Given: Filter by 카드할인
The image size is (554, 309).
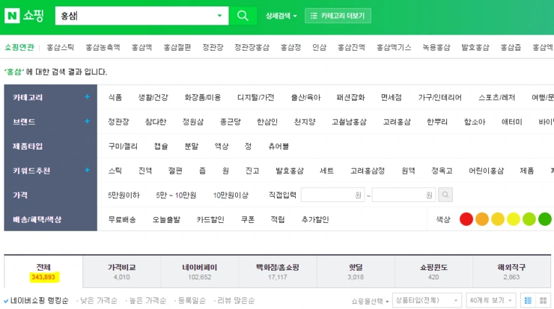Looking at the screenshot, I should [x=210, y=219].
